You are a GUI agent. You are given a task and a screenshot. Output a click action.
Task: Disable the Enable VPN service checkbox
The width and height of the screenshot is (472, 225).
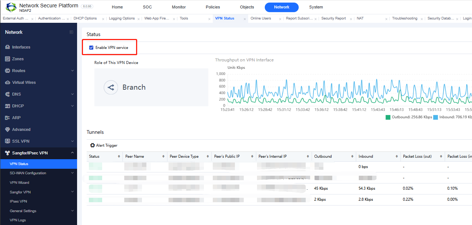click(x=91, y=47)
